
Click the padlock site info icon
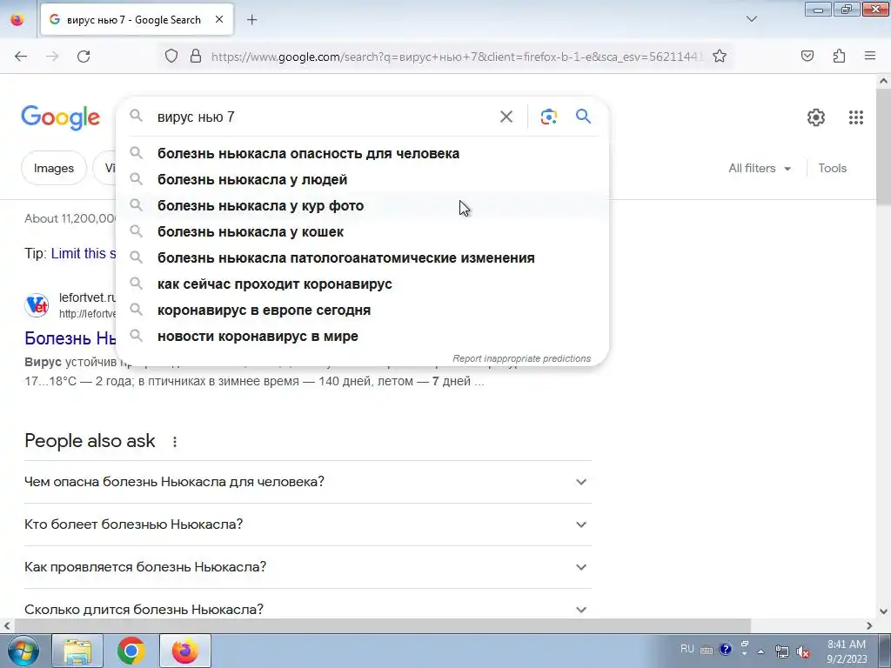click(x=196, y=56)
